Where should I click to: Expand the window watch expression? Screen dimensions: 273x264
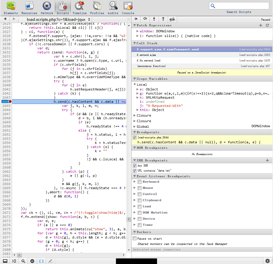(137, 31)
